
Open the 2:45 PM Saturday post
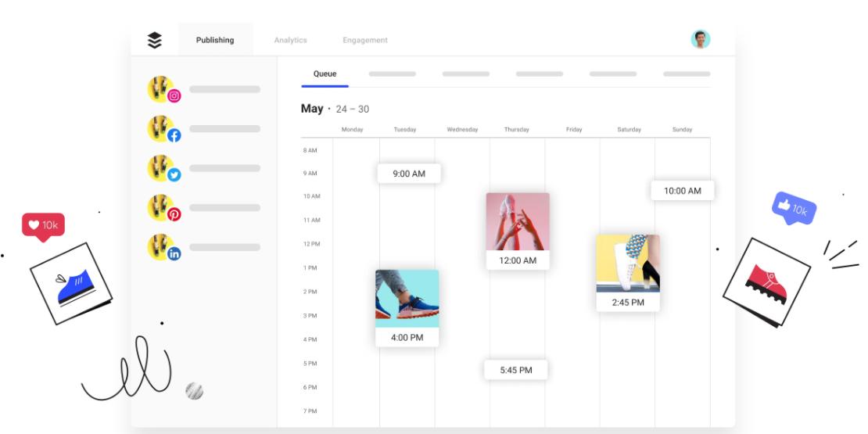[628, 272]
